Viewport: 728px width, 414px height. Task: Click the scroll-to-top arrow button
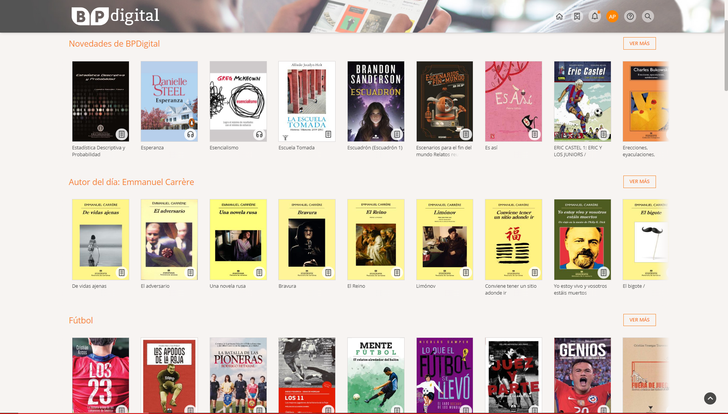[710, 398]
